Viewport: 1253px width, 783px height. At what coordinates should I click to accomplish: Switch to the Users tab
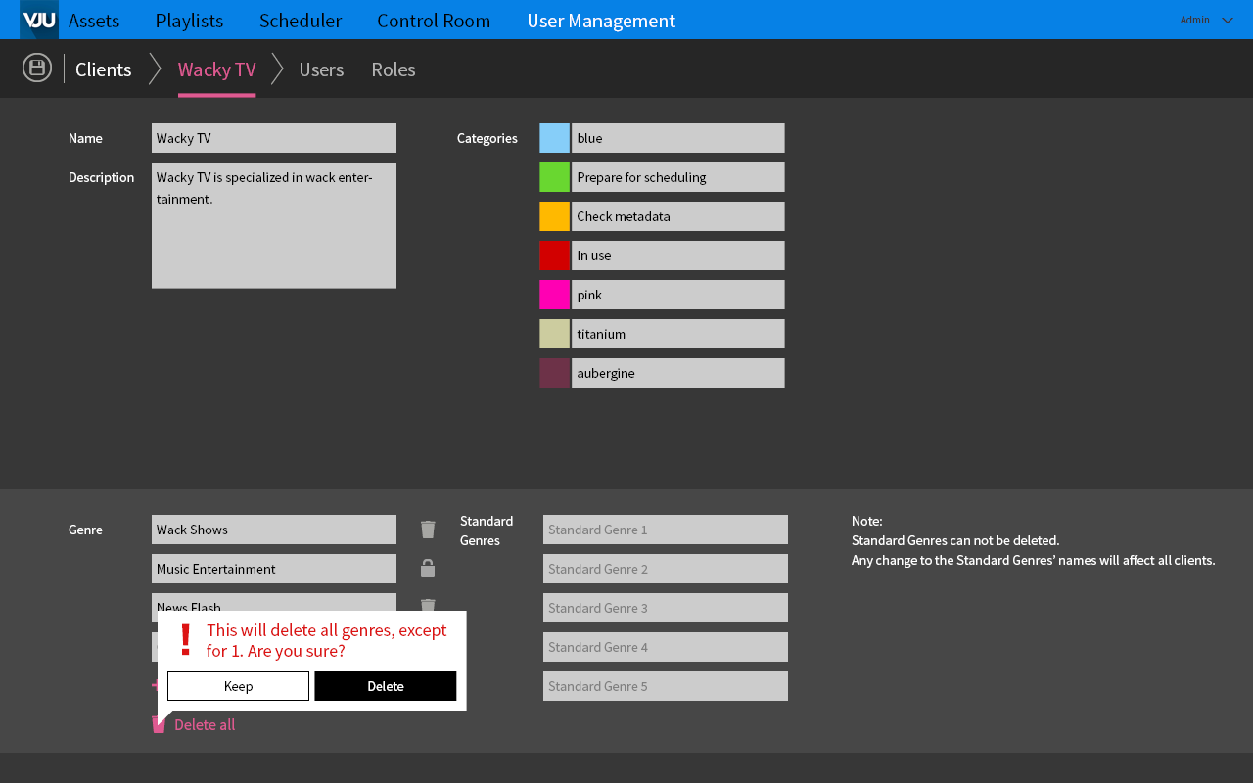(321, 69)
